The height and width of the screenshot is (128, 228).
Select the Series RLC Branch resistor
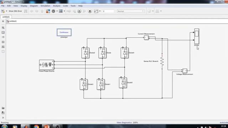pyautogui.click(x=162, y=61)
